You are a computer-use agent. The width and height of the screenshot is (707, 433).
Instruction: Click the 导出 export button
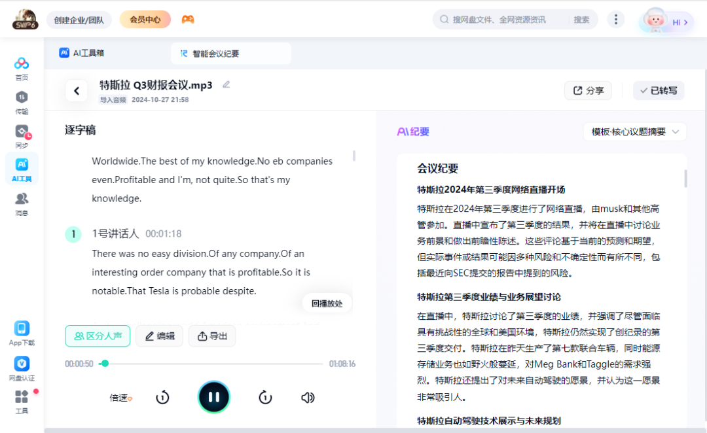coord(212,336)
